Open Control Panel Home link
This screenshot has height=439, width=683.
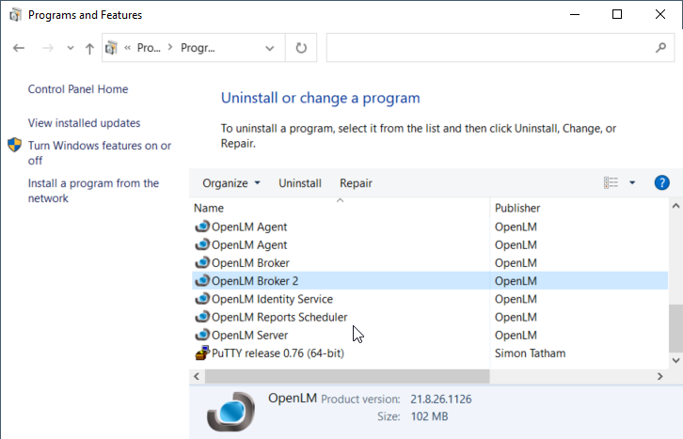[78, 89]
